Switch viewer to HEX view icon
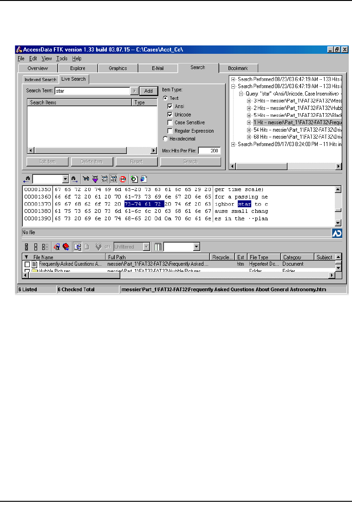This screenshot has height=518, width=352. coord(113,179)
